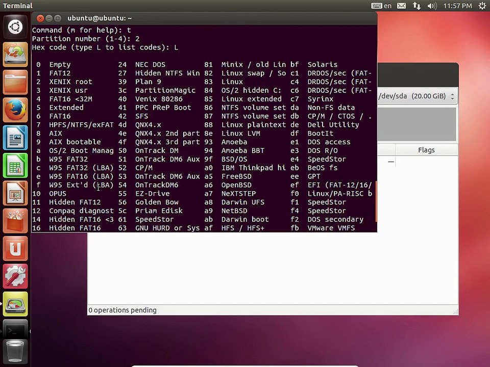Click the 'Command (m for help): t' line
Image resolution: width=490 pixels, height=367 pixels.
[x=81, y=30]
